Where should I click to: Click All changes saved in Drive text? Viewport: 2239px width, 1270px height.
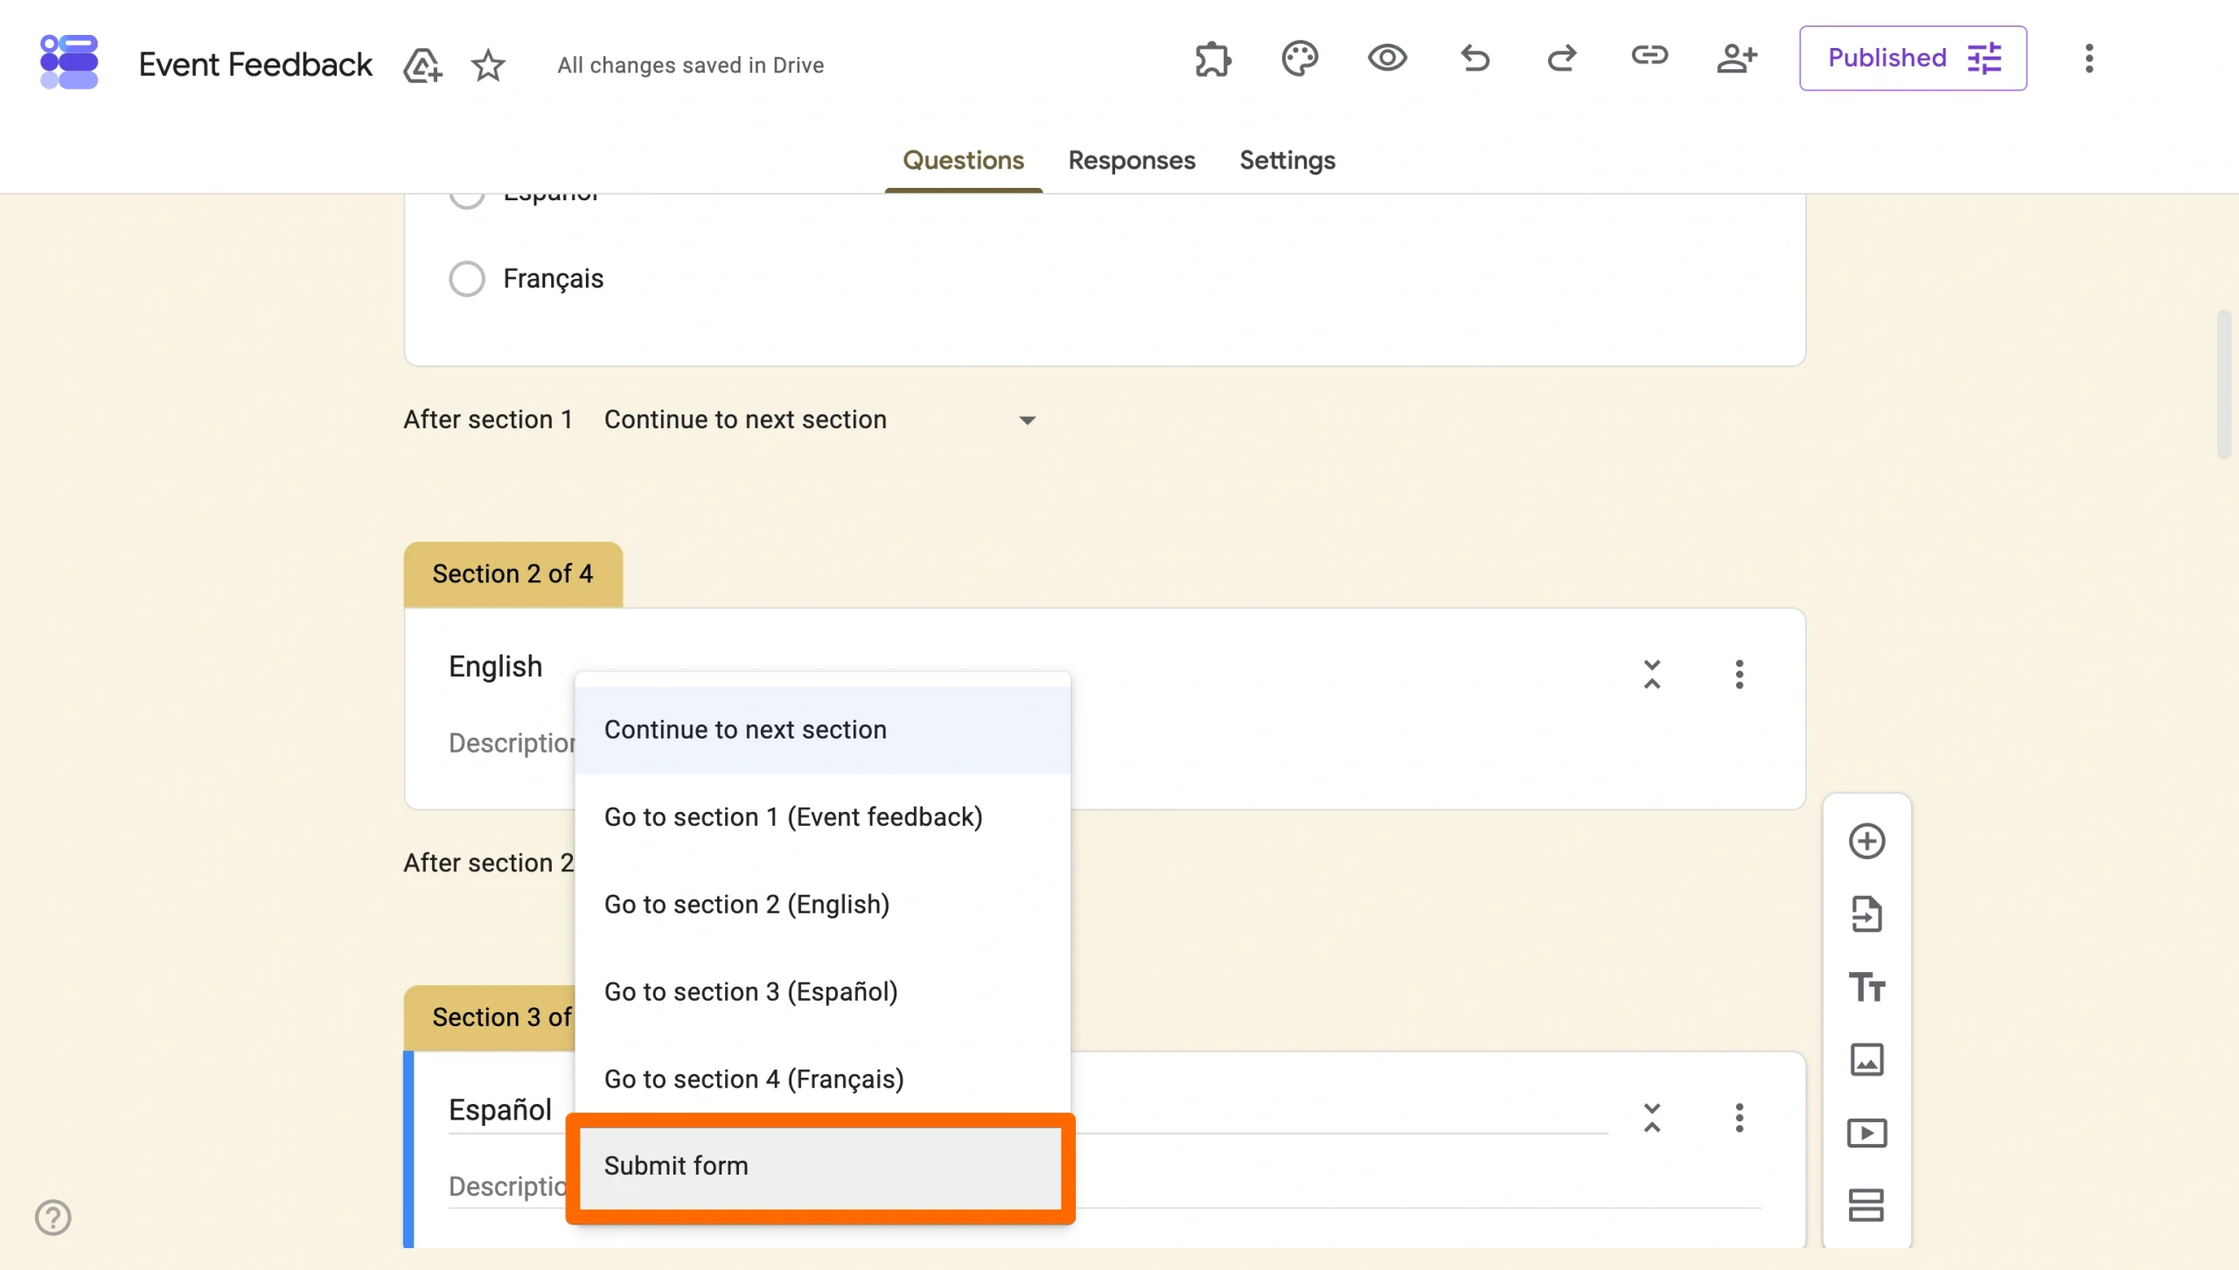(x=691, y=66)
